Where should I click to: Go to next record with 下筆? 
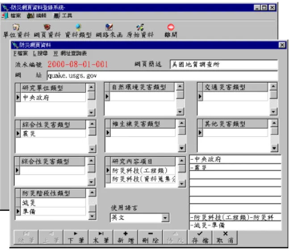pyautogui.click(x=76, y=237)
